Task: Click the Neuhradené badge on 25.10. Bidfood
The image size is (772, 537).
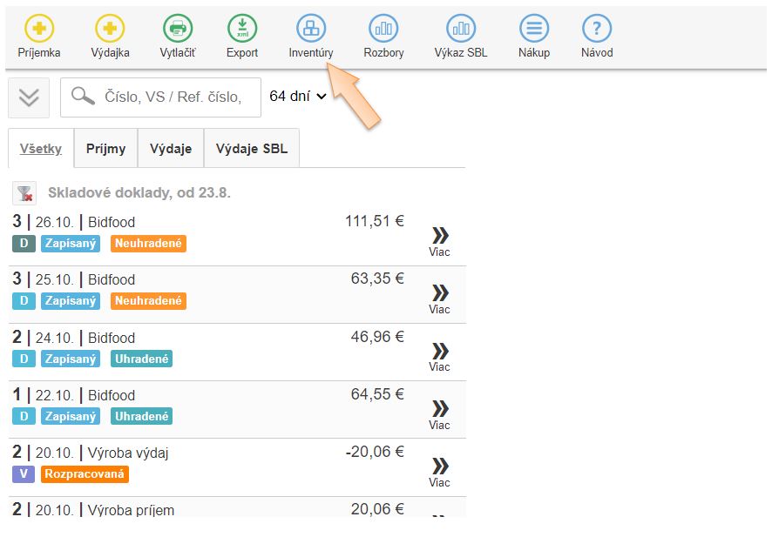Action: (x=148, y=301)
